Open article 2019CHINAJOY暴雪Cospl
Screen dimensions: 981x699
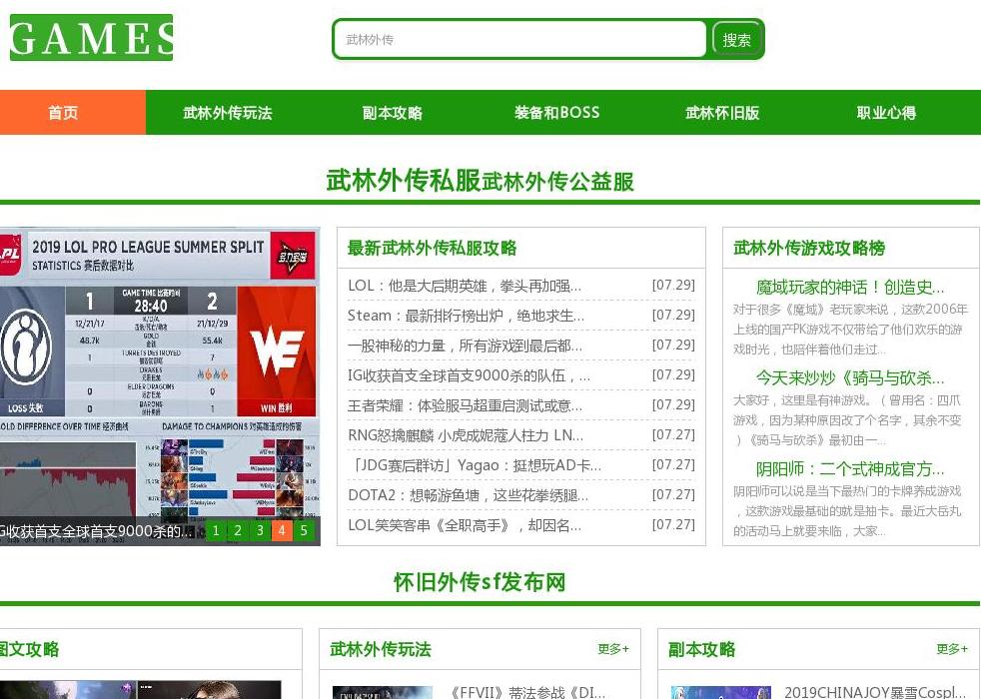[x=875, y=692]
